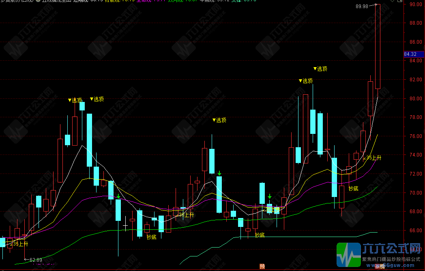The height and width of the screenshot is (271, 425).
Task: Click the orange 预 marker at the bottom
Action: [262, 266]
